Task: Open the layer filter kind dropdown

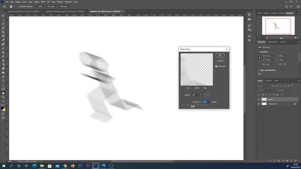Action: pyautogui.click(x=264, y=86)
